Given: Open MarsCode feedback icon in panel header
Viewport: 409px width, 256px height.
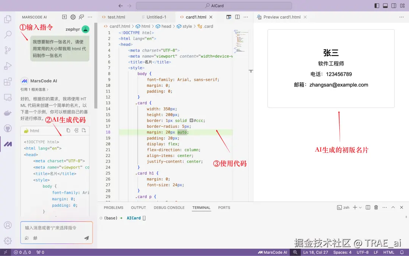Looking at the screenshot, I should pos(81,17).
